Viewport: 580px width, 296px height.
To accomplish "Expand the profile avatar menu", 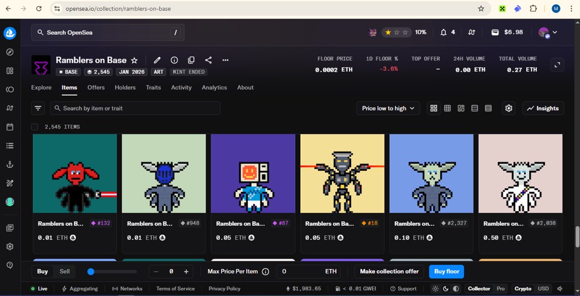I will pos(548,32).
